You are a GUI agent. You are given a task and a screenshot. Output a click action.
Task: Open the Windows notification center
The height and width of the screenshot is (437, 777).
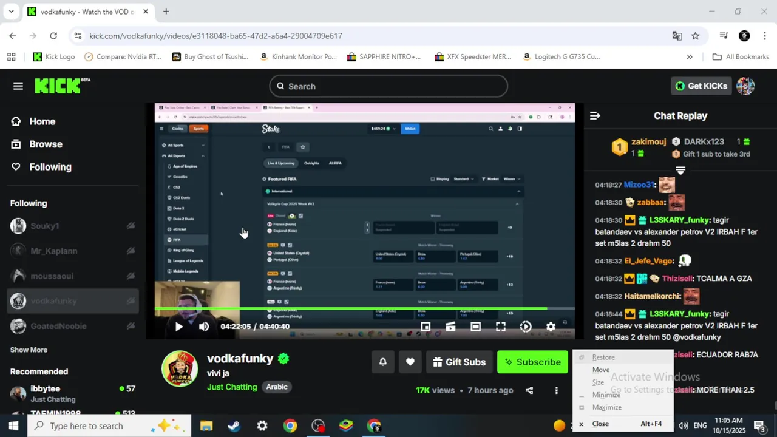[x=759, y=426]
